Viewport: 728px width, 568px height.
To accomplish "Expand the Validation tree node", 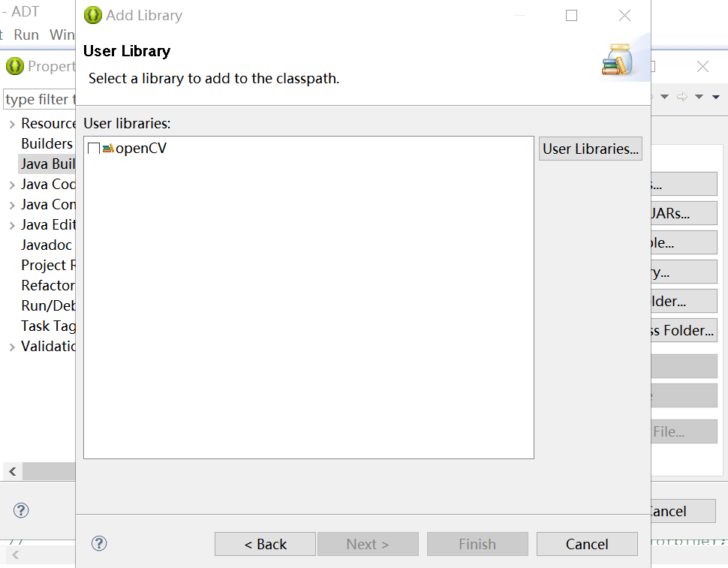I will point(12,347).
